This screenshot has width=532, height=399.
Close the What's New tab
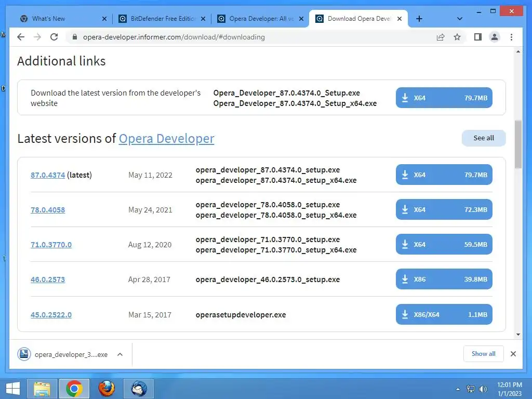104,19
